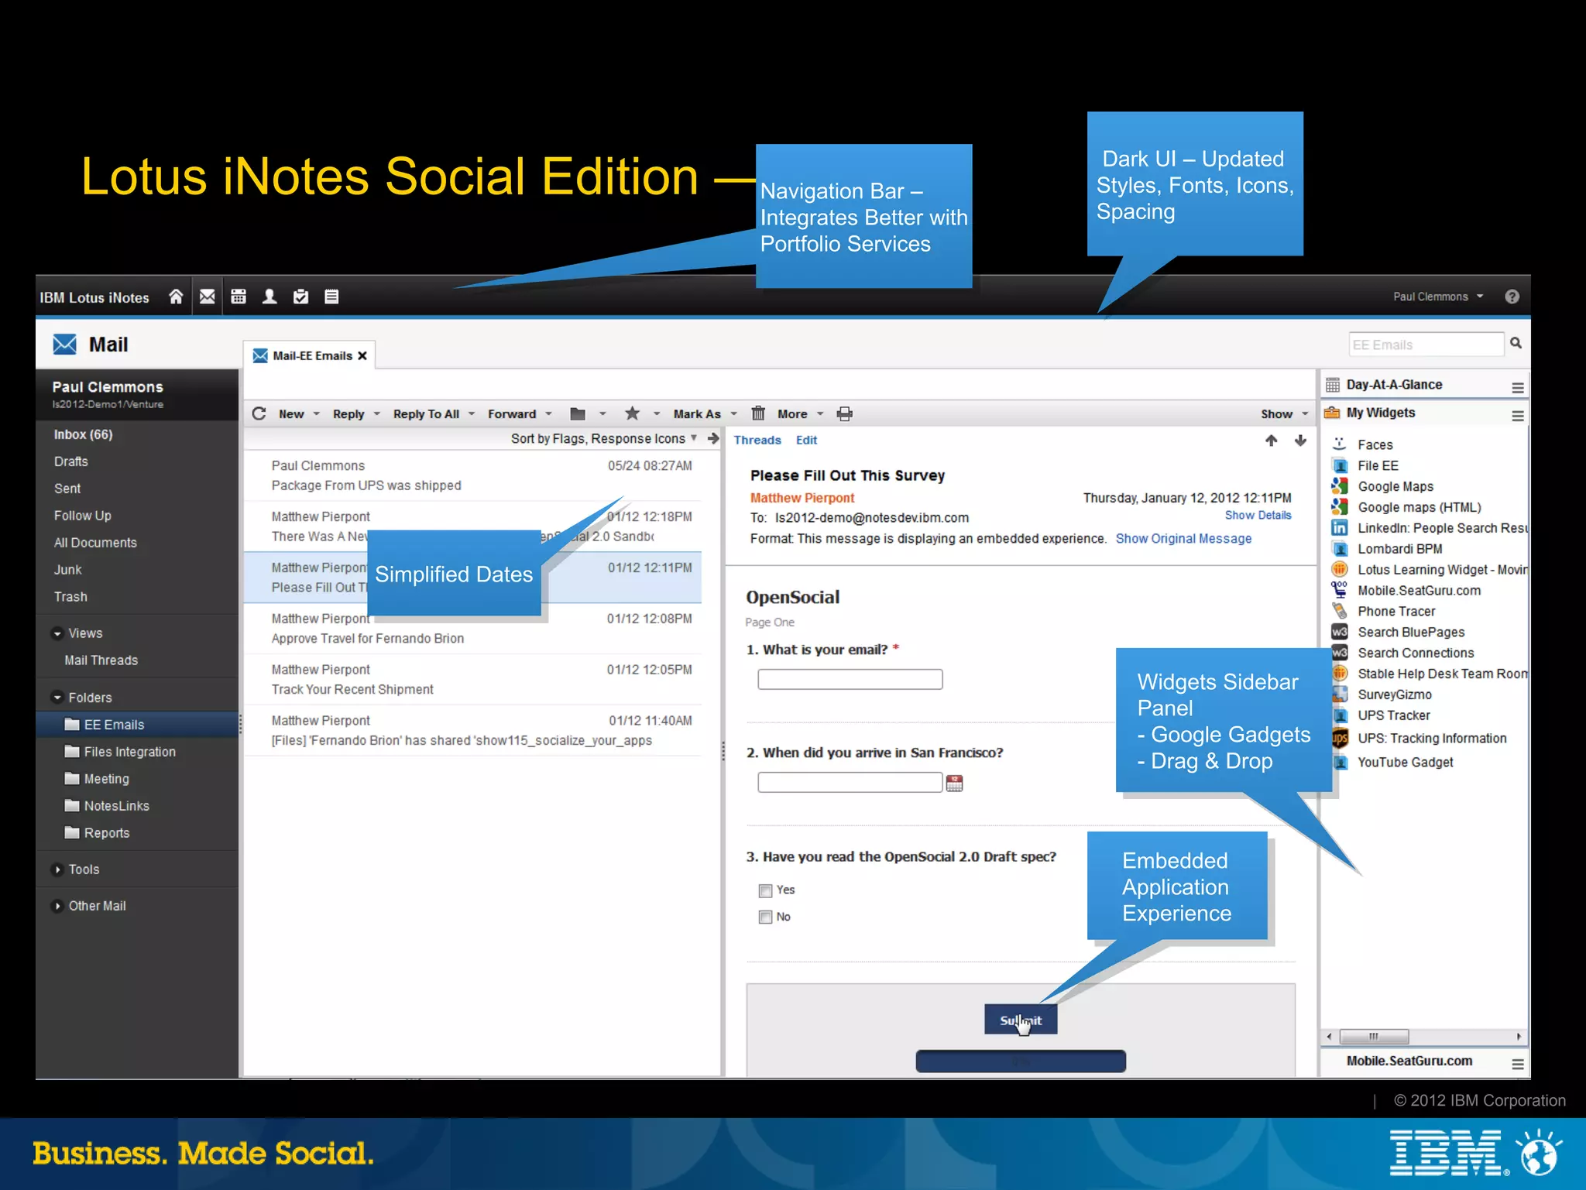Click the Print icon in toolbar
This screenshot has height=1190, width=1586.
(x=845, y=413)
